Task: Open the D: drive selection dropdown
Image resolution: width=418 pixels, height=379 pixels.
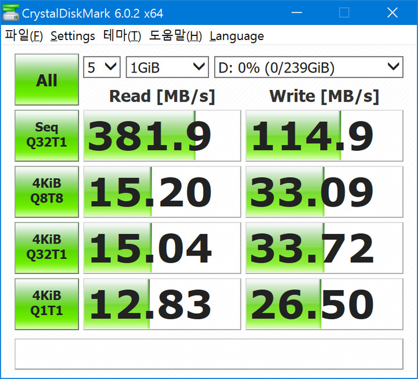Action: click(x=309, y=67)
